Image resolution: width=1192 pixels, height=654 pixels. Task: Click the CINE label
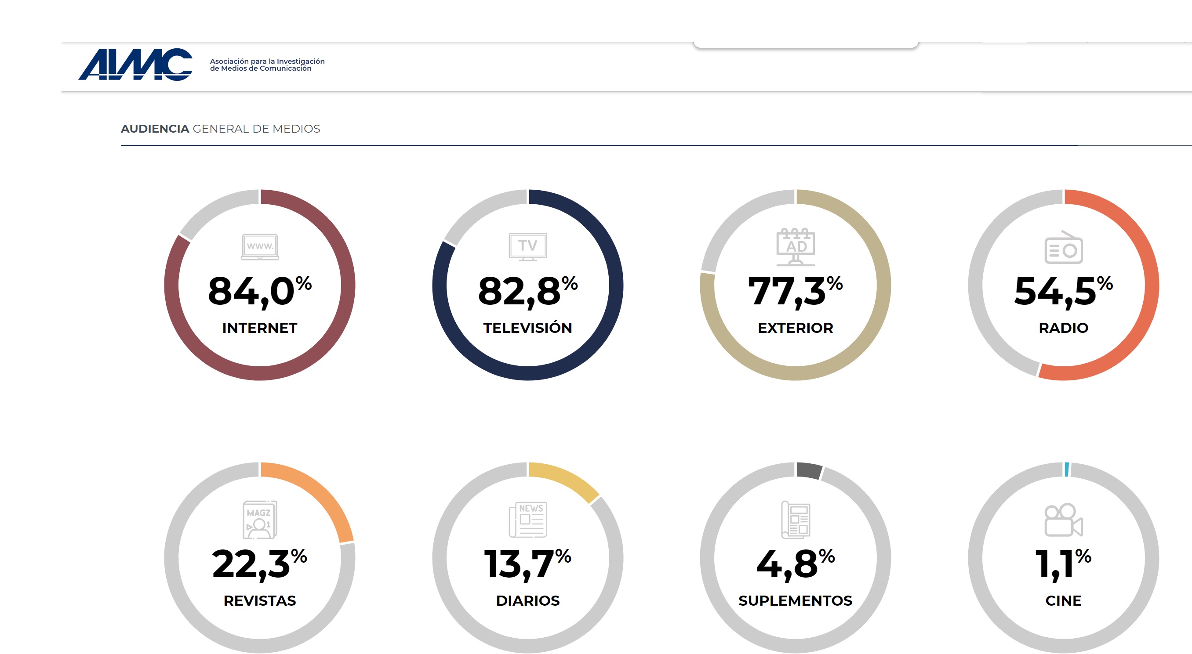pyautogui.click(x=1063, y=601)
